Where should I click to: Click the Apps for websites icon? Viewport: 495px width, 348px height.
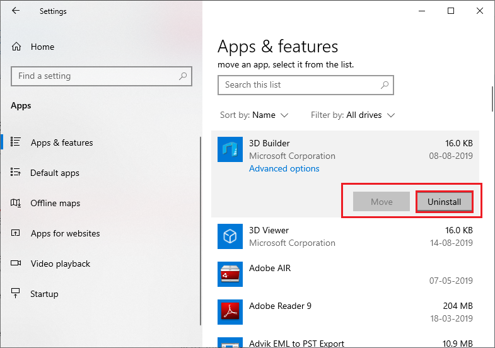[x=16, y=233]
